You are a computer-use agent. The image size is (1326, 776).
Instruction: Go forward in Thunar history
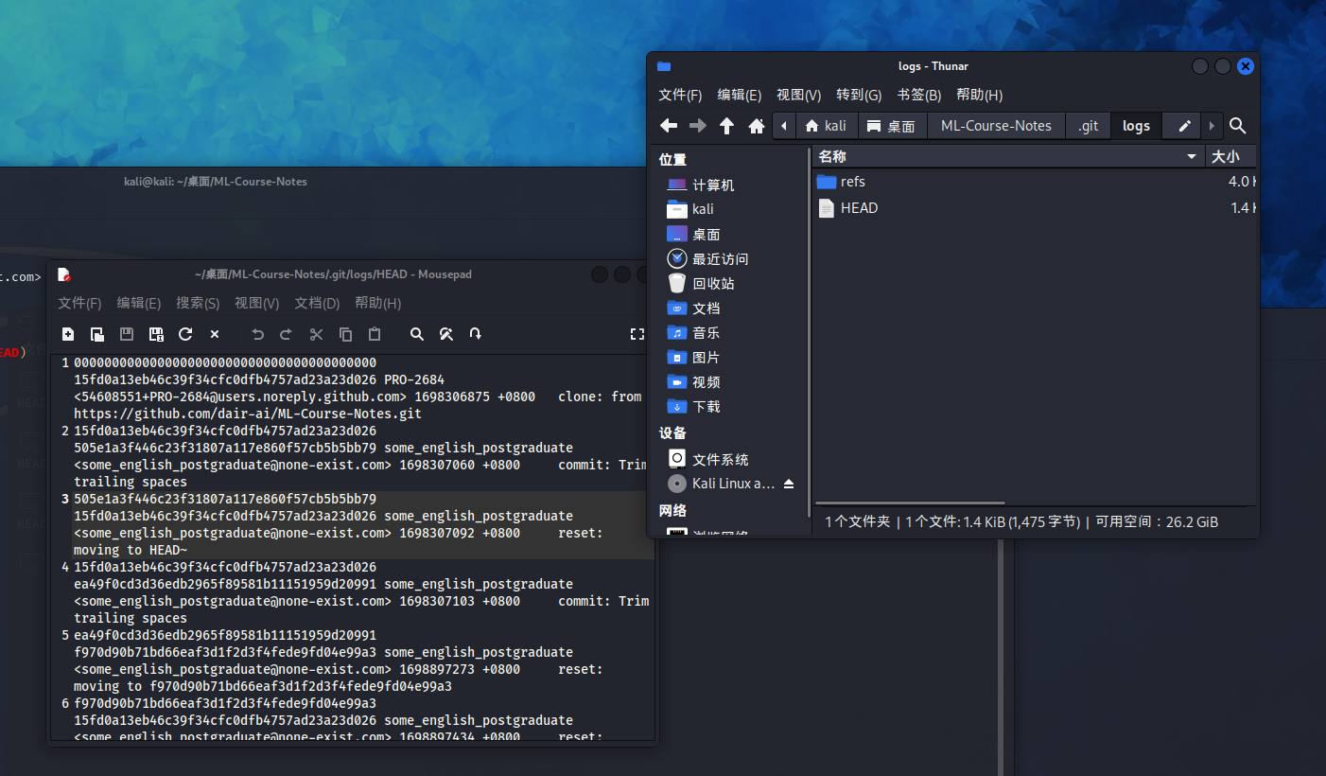698,126
